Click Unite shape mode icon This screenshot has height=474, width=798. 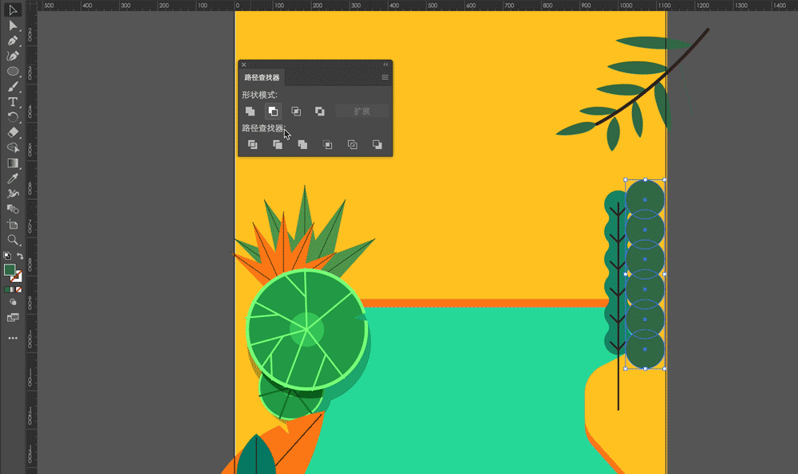tap(250, 111)
